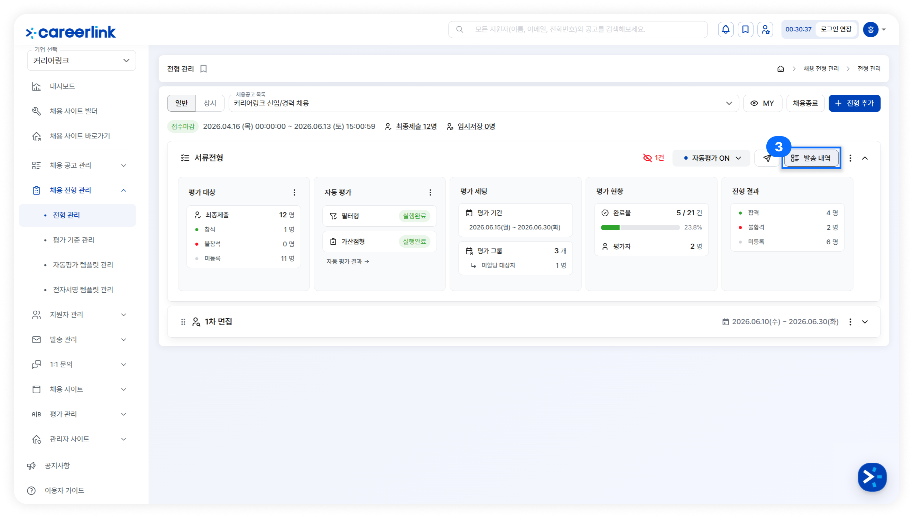Click 채용 전형 관리 breadcrumb

(x=821, y=69)
